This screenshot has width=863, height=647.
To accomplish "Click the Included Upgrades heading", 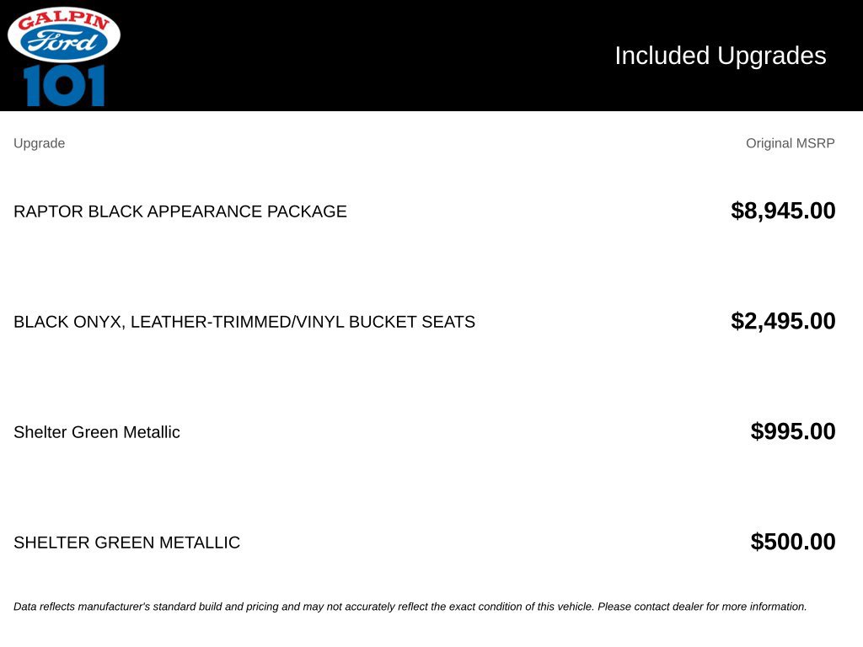I will (x=720, y=56).
